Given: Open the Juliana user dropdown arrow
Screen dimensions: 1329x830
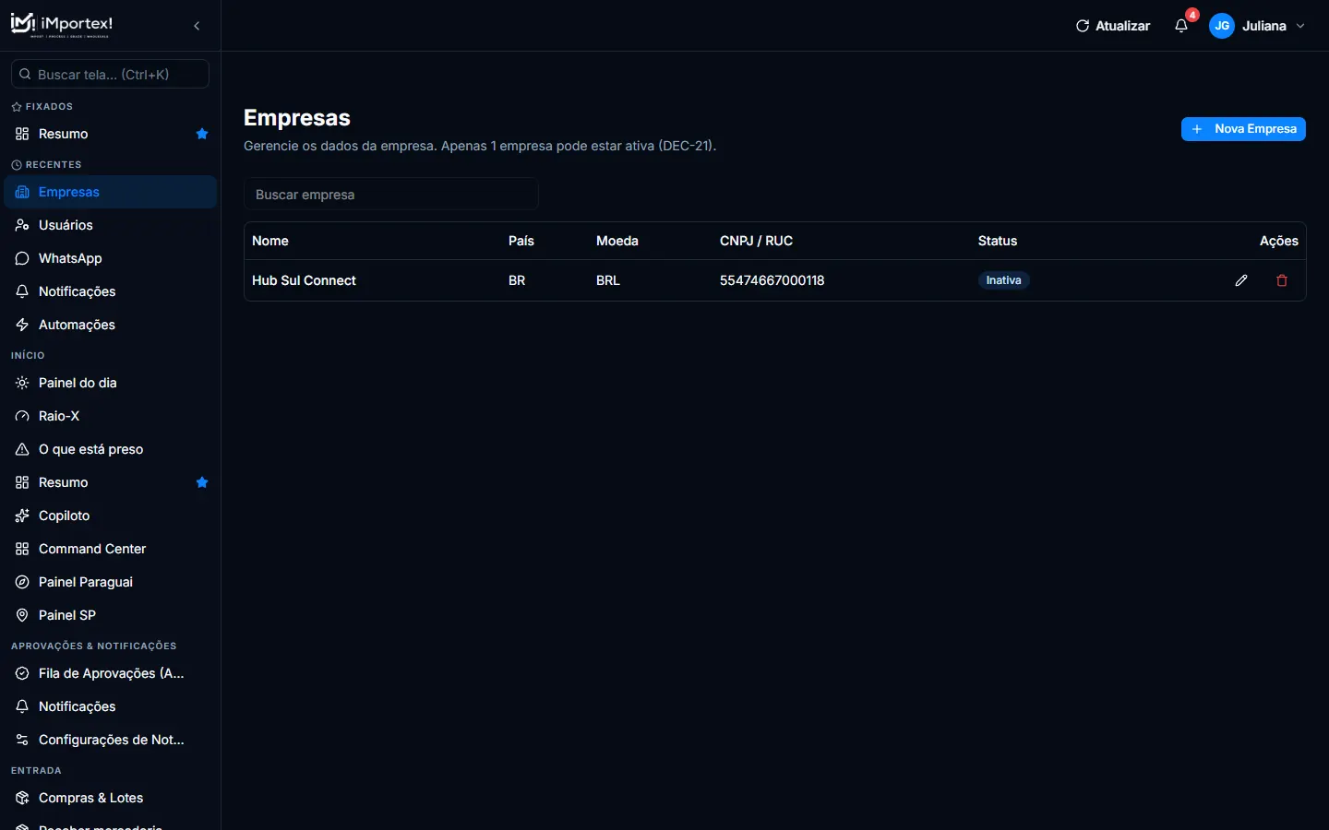Looking at the screenshot, I should click(x=1300, y=26).
